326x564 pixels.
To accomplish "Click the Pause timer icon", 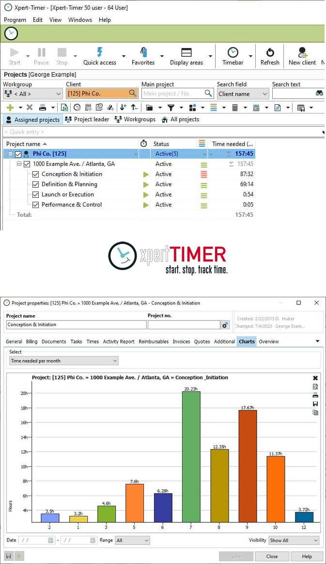I will (x=41, y=52).
